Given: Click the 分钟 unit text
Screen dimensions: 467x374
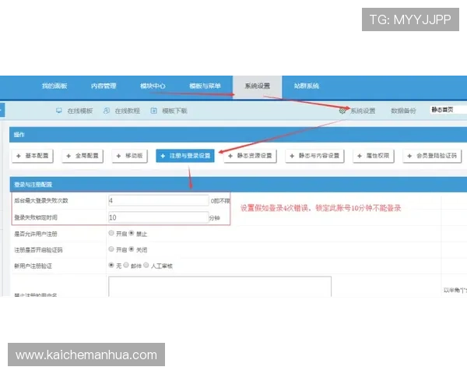Looking at the screenshot, I should pos(215,218).
